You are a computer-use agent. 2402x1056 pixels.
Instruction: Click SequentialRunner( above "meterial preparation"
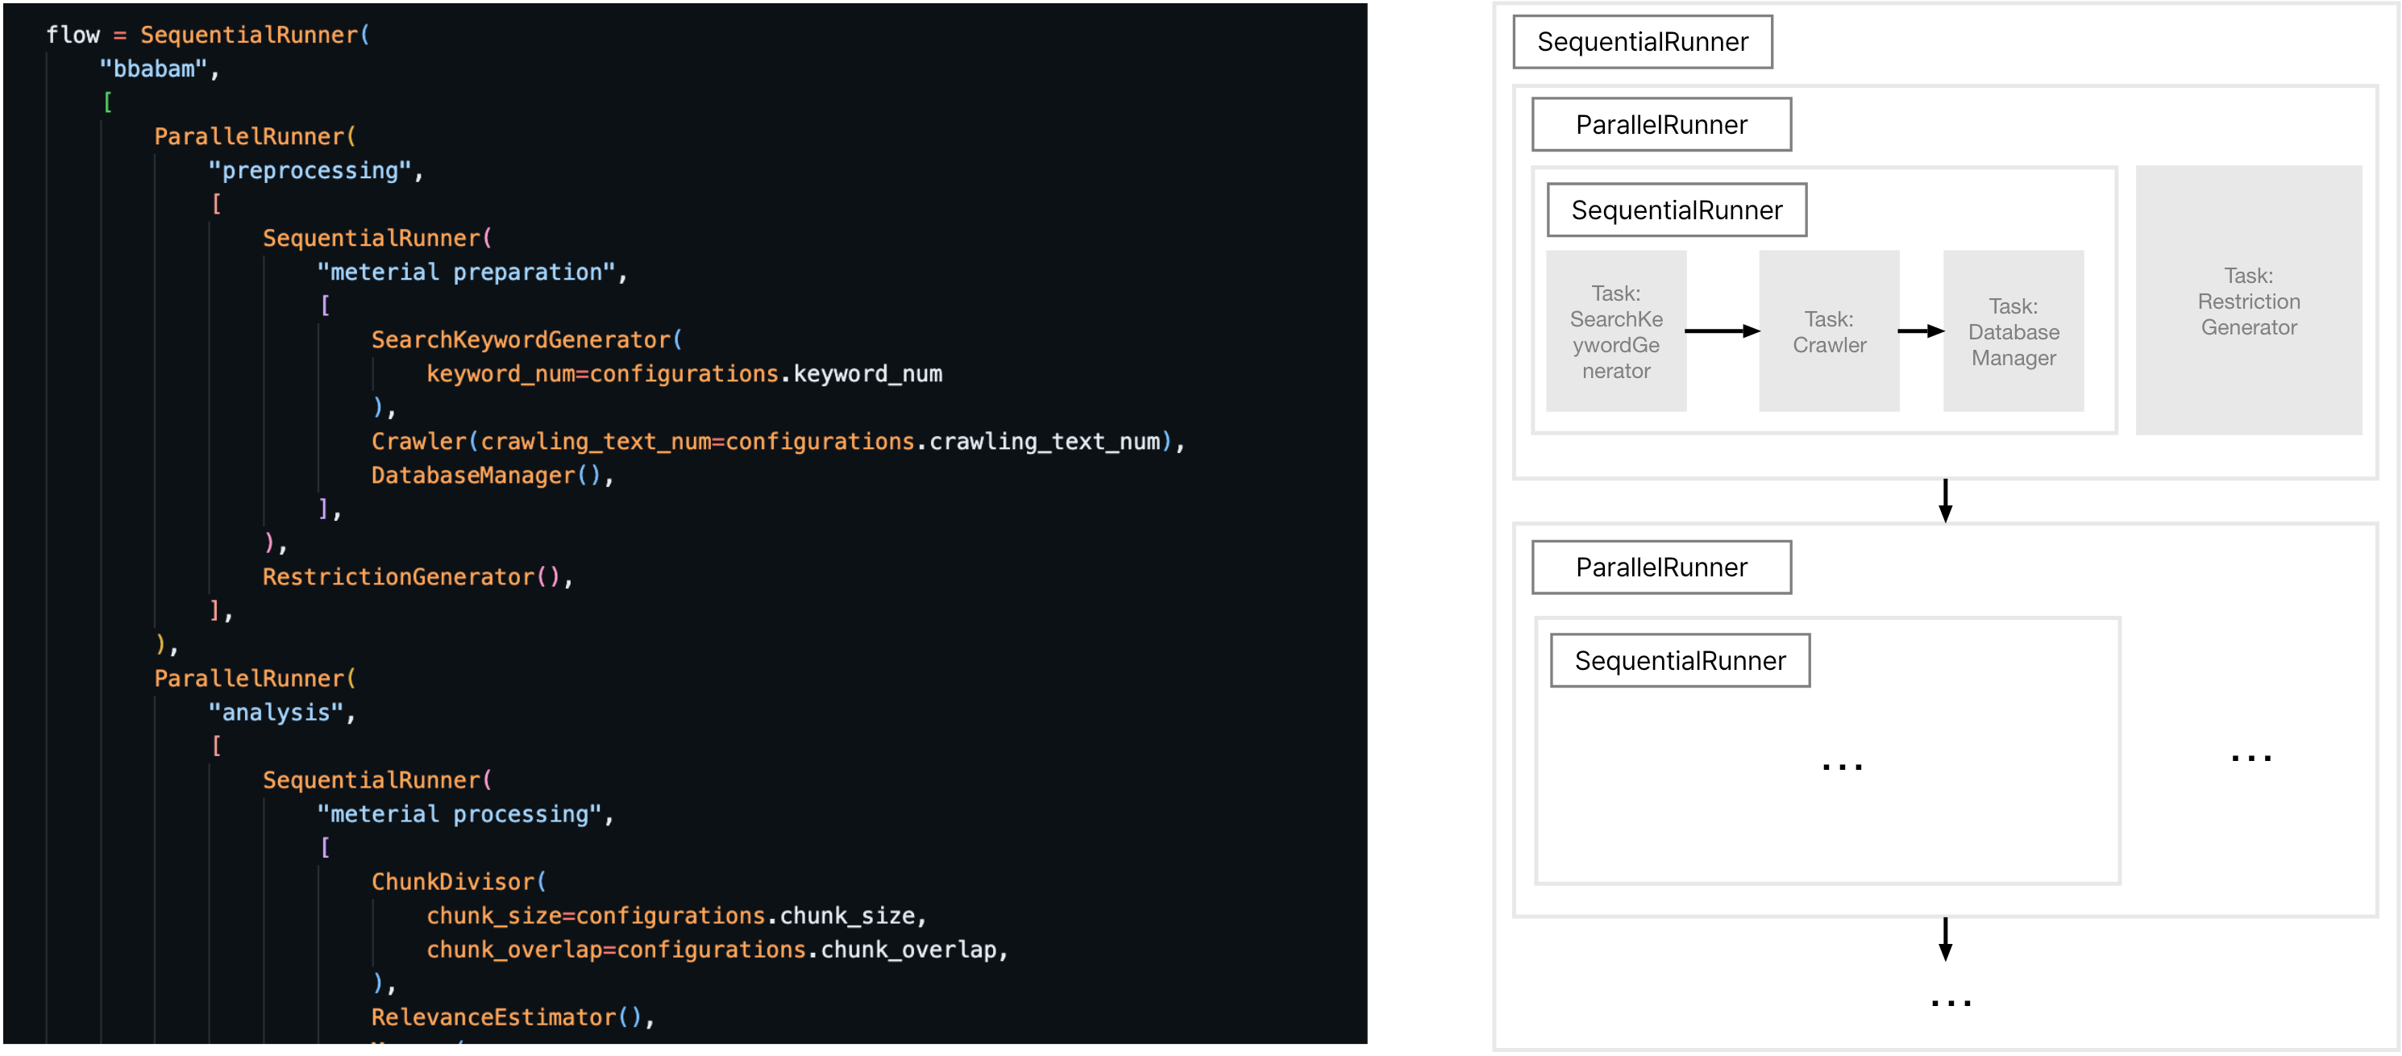click(x=376, y=239)
